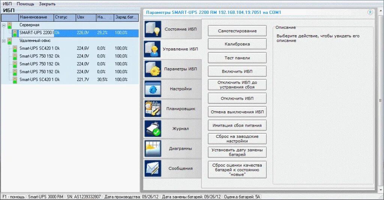384x200 pixels.
Task: Open the Управление ИБП operator icon
Action: pos(153,49)
